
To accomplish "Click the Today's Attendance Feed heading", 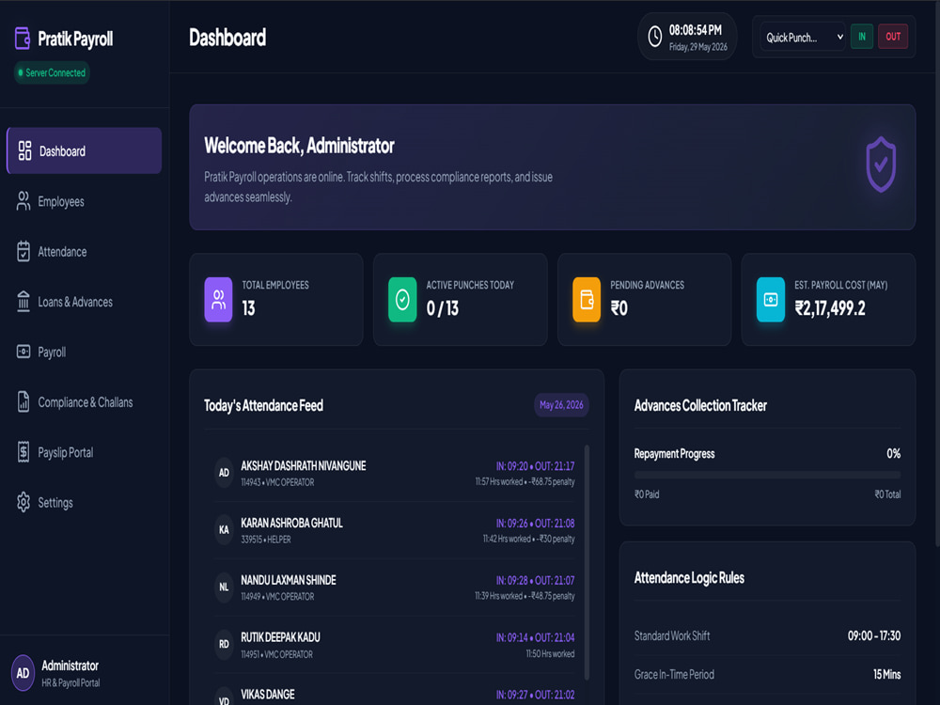I will click(x=263, y=406).
